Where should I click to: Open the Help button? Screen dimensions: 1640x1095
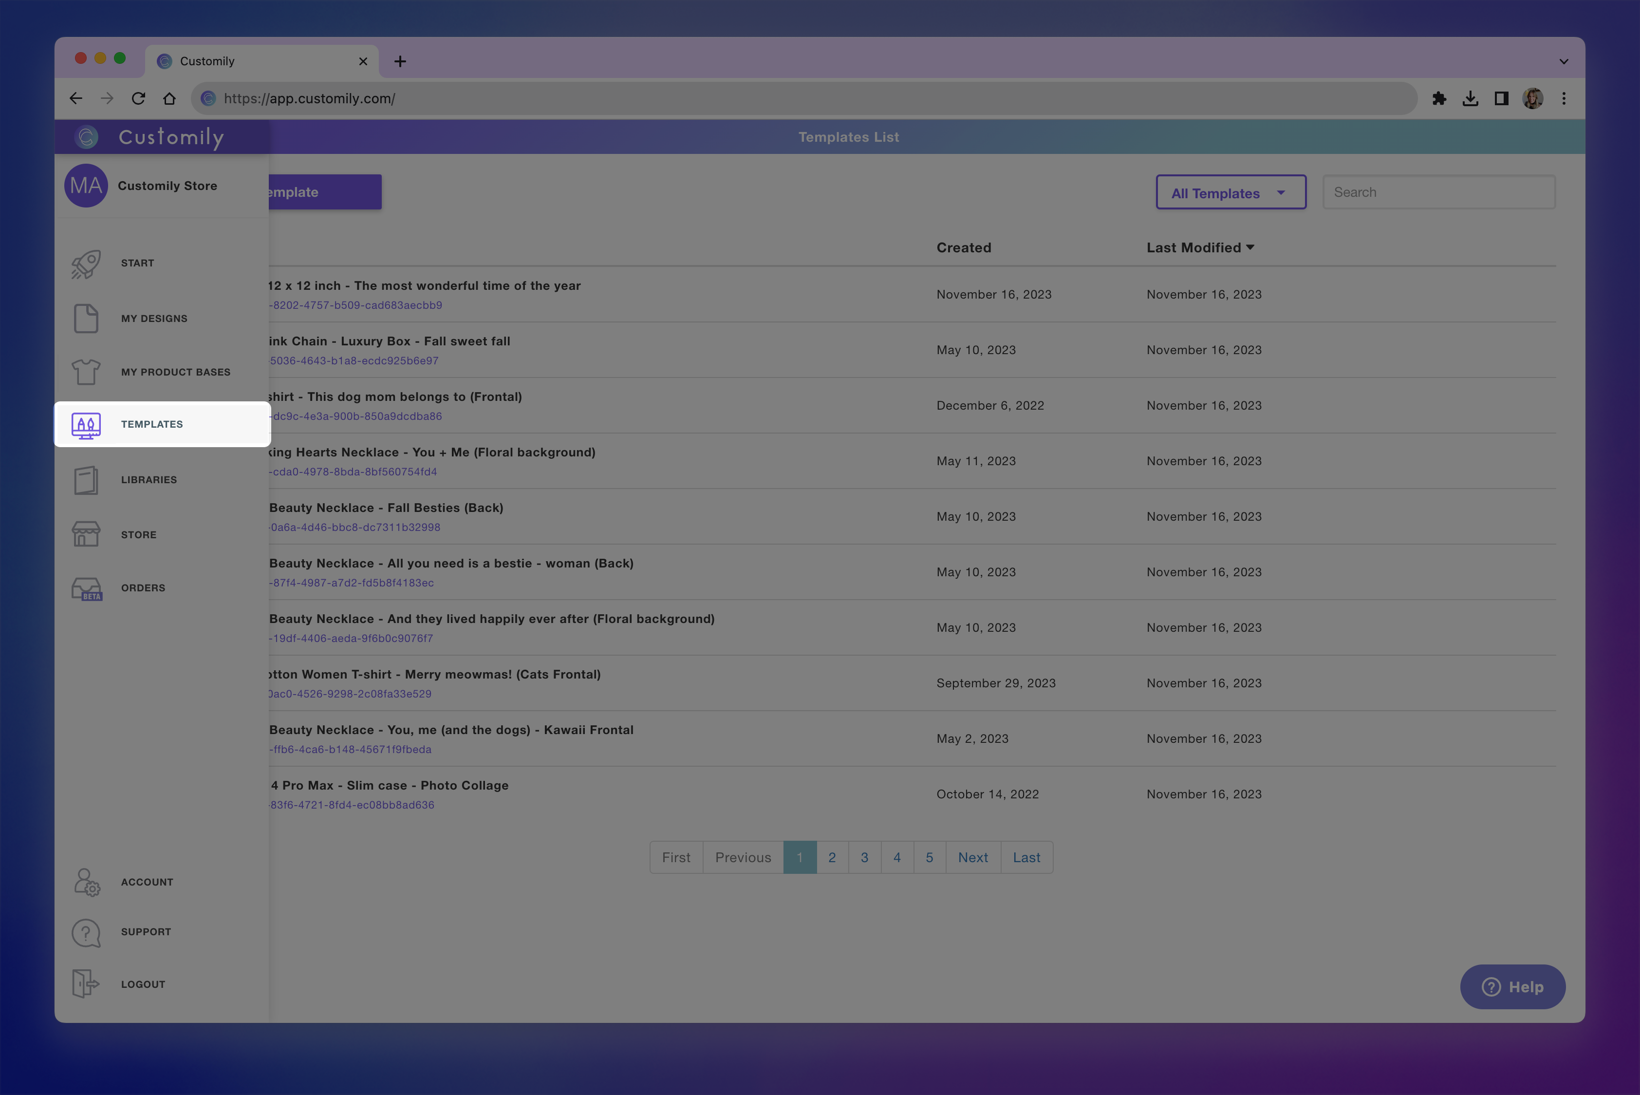coord(1512,987)
